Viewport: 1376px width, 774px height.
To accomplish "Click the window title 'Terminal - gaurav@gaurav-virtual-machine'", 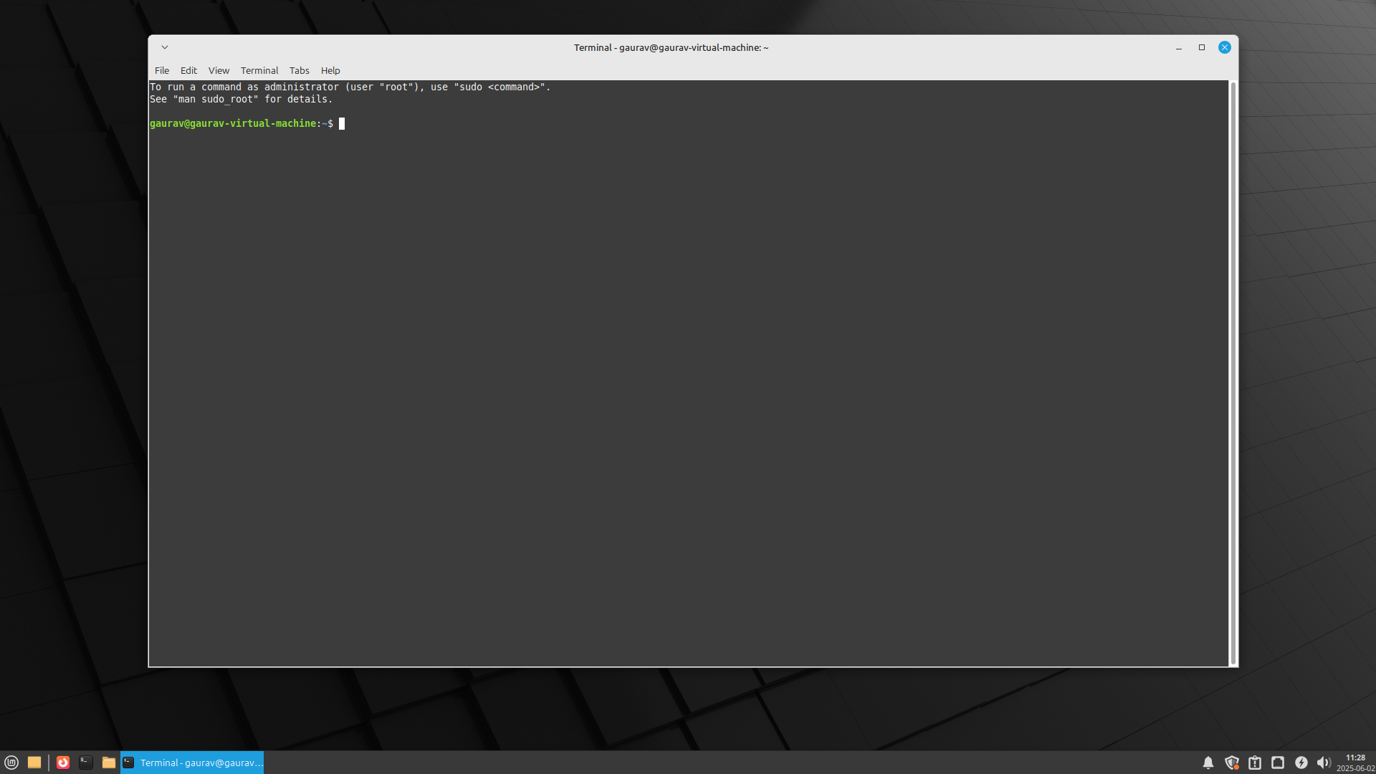I will pyautogui.click(x=671, y=47).
